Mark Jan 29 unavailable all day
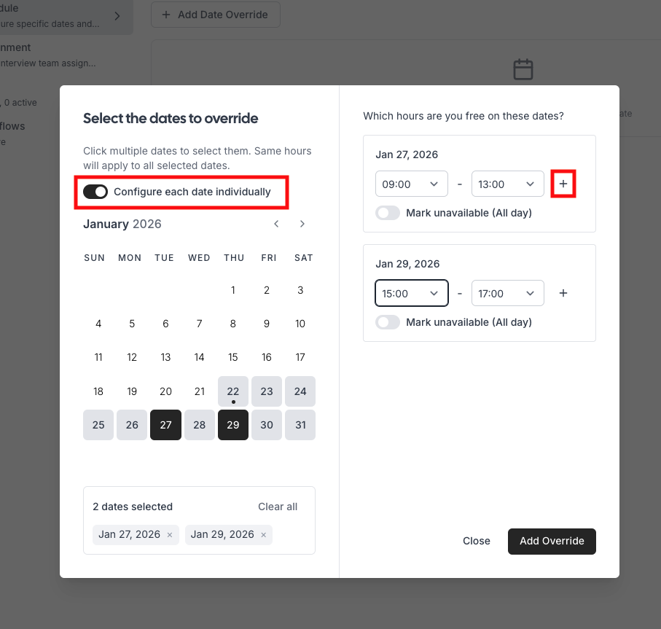661x629 pixels. pyautogui.click(x=388, y=322)
